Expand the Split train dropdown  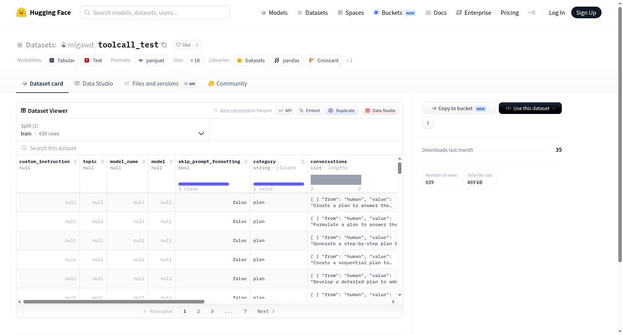(x=113, y=130)
